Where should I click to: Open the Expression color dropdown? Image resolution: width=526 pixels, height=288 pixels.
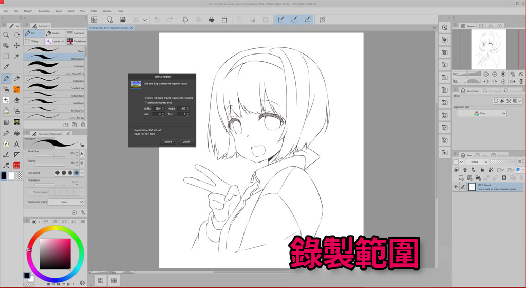[482, 113]
